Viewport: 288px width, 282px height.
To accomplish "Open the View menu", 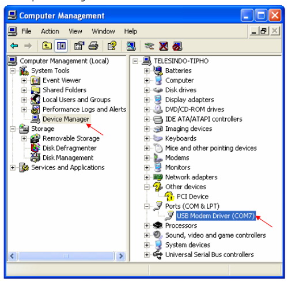I will [75, 31].
